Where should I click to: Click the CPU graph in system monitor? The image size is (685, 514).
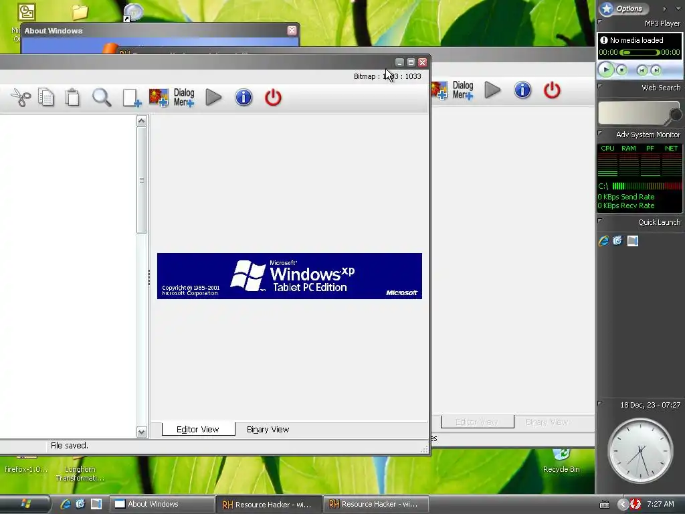pos(607,165)
